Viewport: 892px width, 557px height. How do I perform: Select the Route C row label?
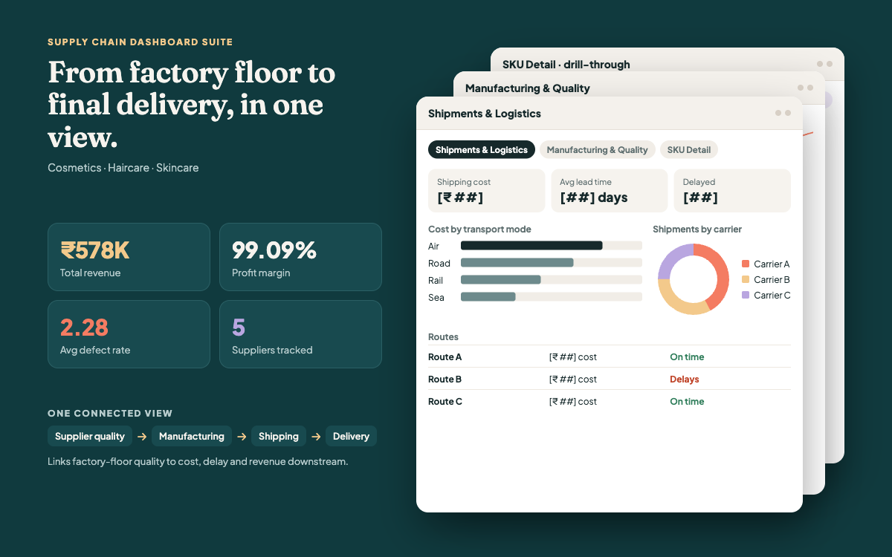pyautogui.click(x=445, y=401)
